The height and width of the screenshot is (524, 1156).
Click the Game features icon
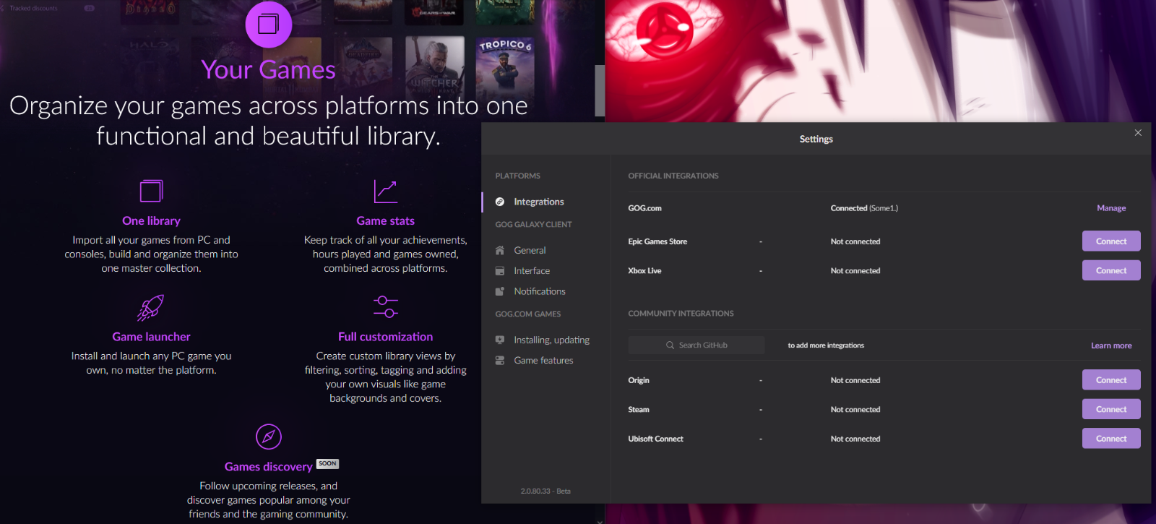[500, 360]
